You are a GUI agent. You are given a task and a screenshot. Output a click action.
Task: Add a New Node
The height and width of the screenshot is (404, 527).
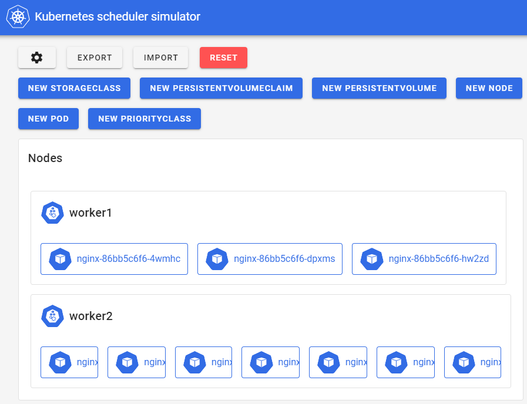489,88
